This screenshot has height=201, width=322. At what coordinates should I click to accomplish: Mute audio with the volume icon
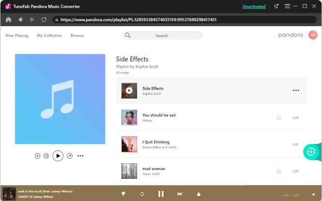[x=314, y=194]
